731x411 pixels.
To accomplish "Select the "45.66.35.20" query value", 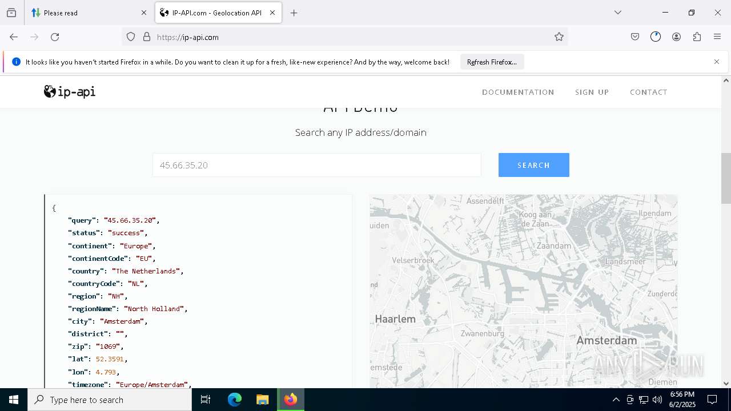I will pos(130,220).
